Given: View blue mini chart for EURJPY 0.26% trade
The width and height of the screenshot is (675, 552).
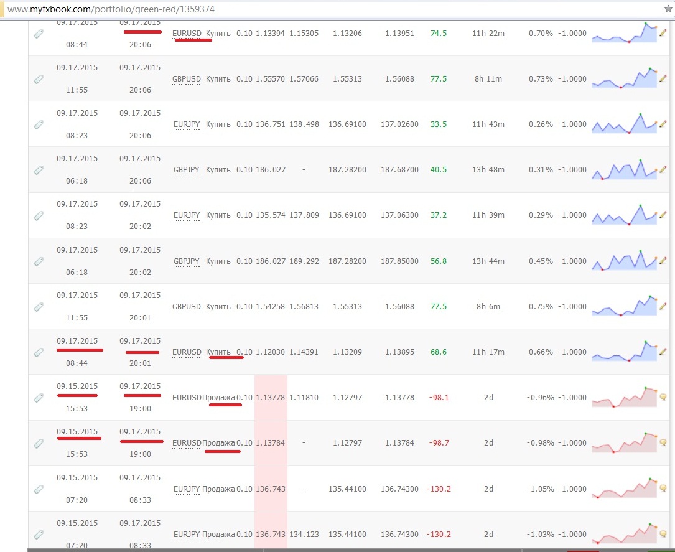Looking at the screenshot, I should (x=624, y=124).
